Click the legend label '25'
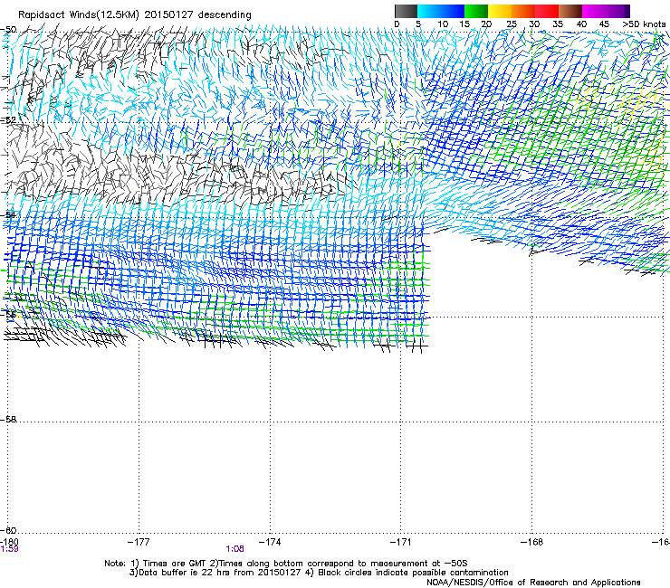The image size is (670, 588). [x=512, y=24]
